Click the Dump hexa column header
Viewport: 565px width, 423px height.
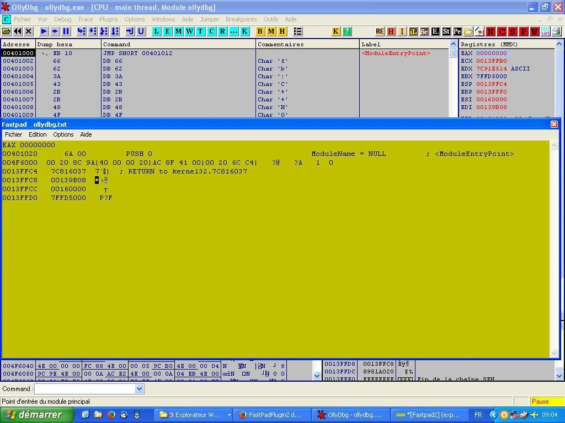pyautogui.click(x=68, y=44)
